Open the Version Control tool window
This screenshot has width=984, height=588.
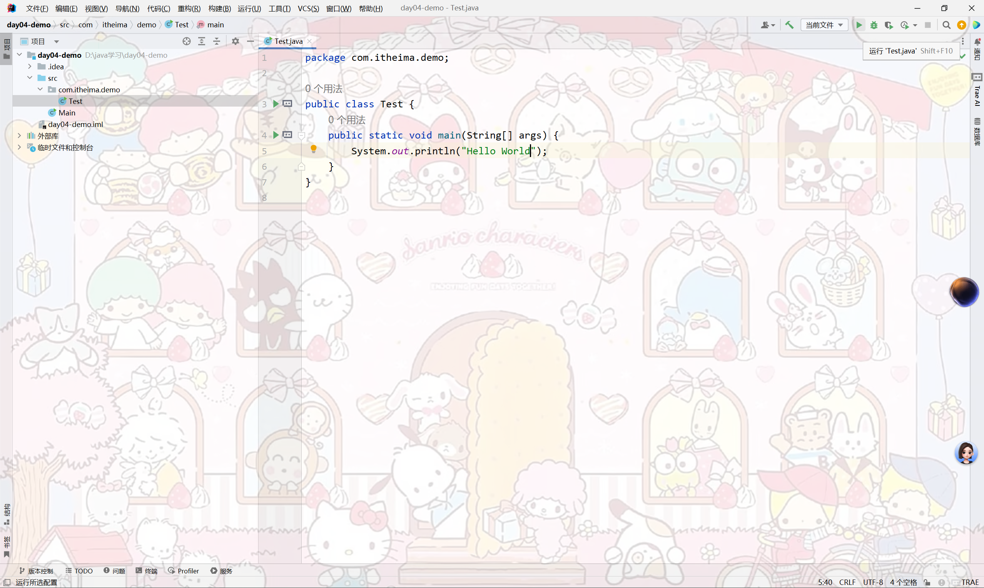pyautogui.click(x=36, y=571)
